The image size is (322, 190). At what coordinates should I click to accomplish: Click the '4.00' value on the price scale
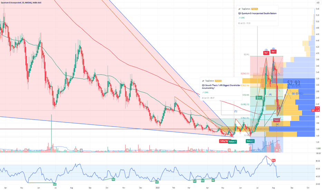click(x=318, y=53)
